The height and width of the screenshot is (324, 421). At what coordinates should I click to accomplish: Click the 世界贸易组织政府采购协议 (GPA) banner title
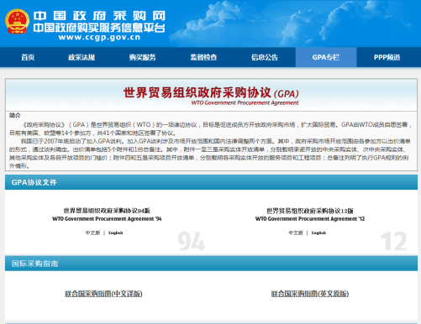click(x=211, y=93)
